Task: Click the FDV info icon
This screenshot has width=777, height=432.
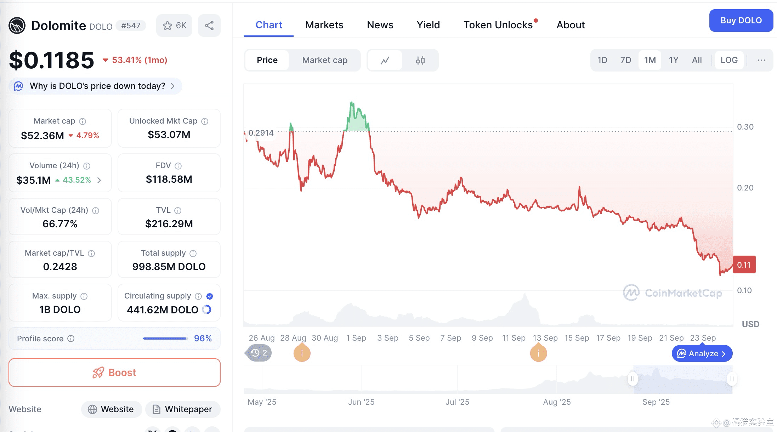Action: click(178, 166)
